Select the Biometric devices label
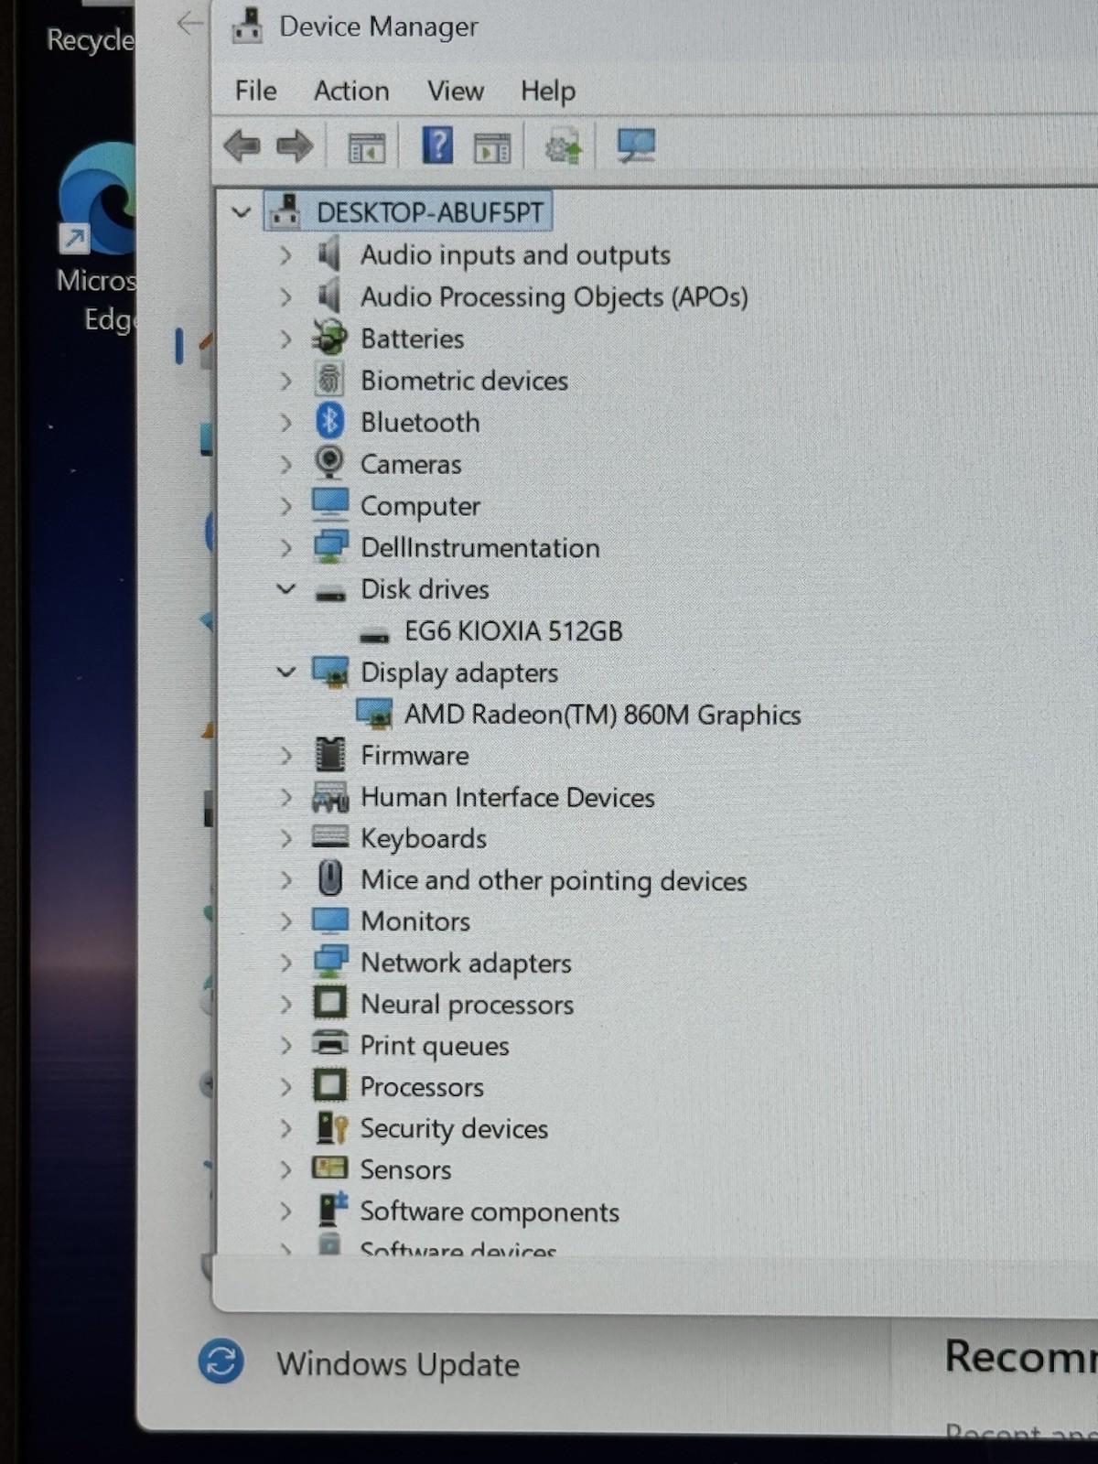1098x1464 pixels. pos(464,380)
